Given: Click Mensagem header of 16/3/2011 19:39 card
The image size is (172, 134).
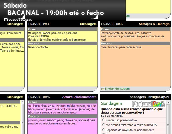Looking at the screenshot, I should click(x=88, y=24).
